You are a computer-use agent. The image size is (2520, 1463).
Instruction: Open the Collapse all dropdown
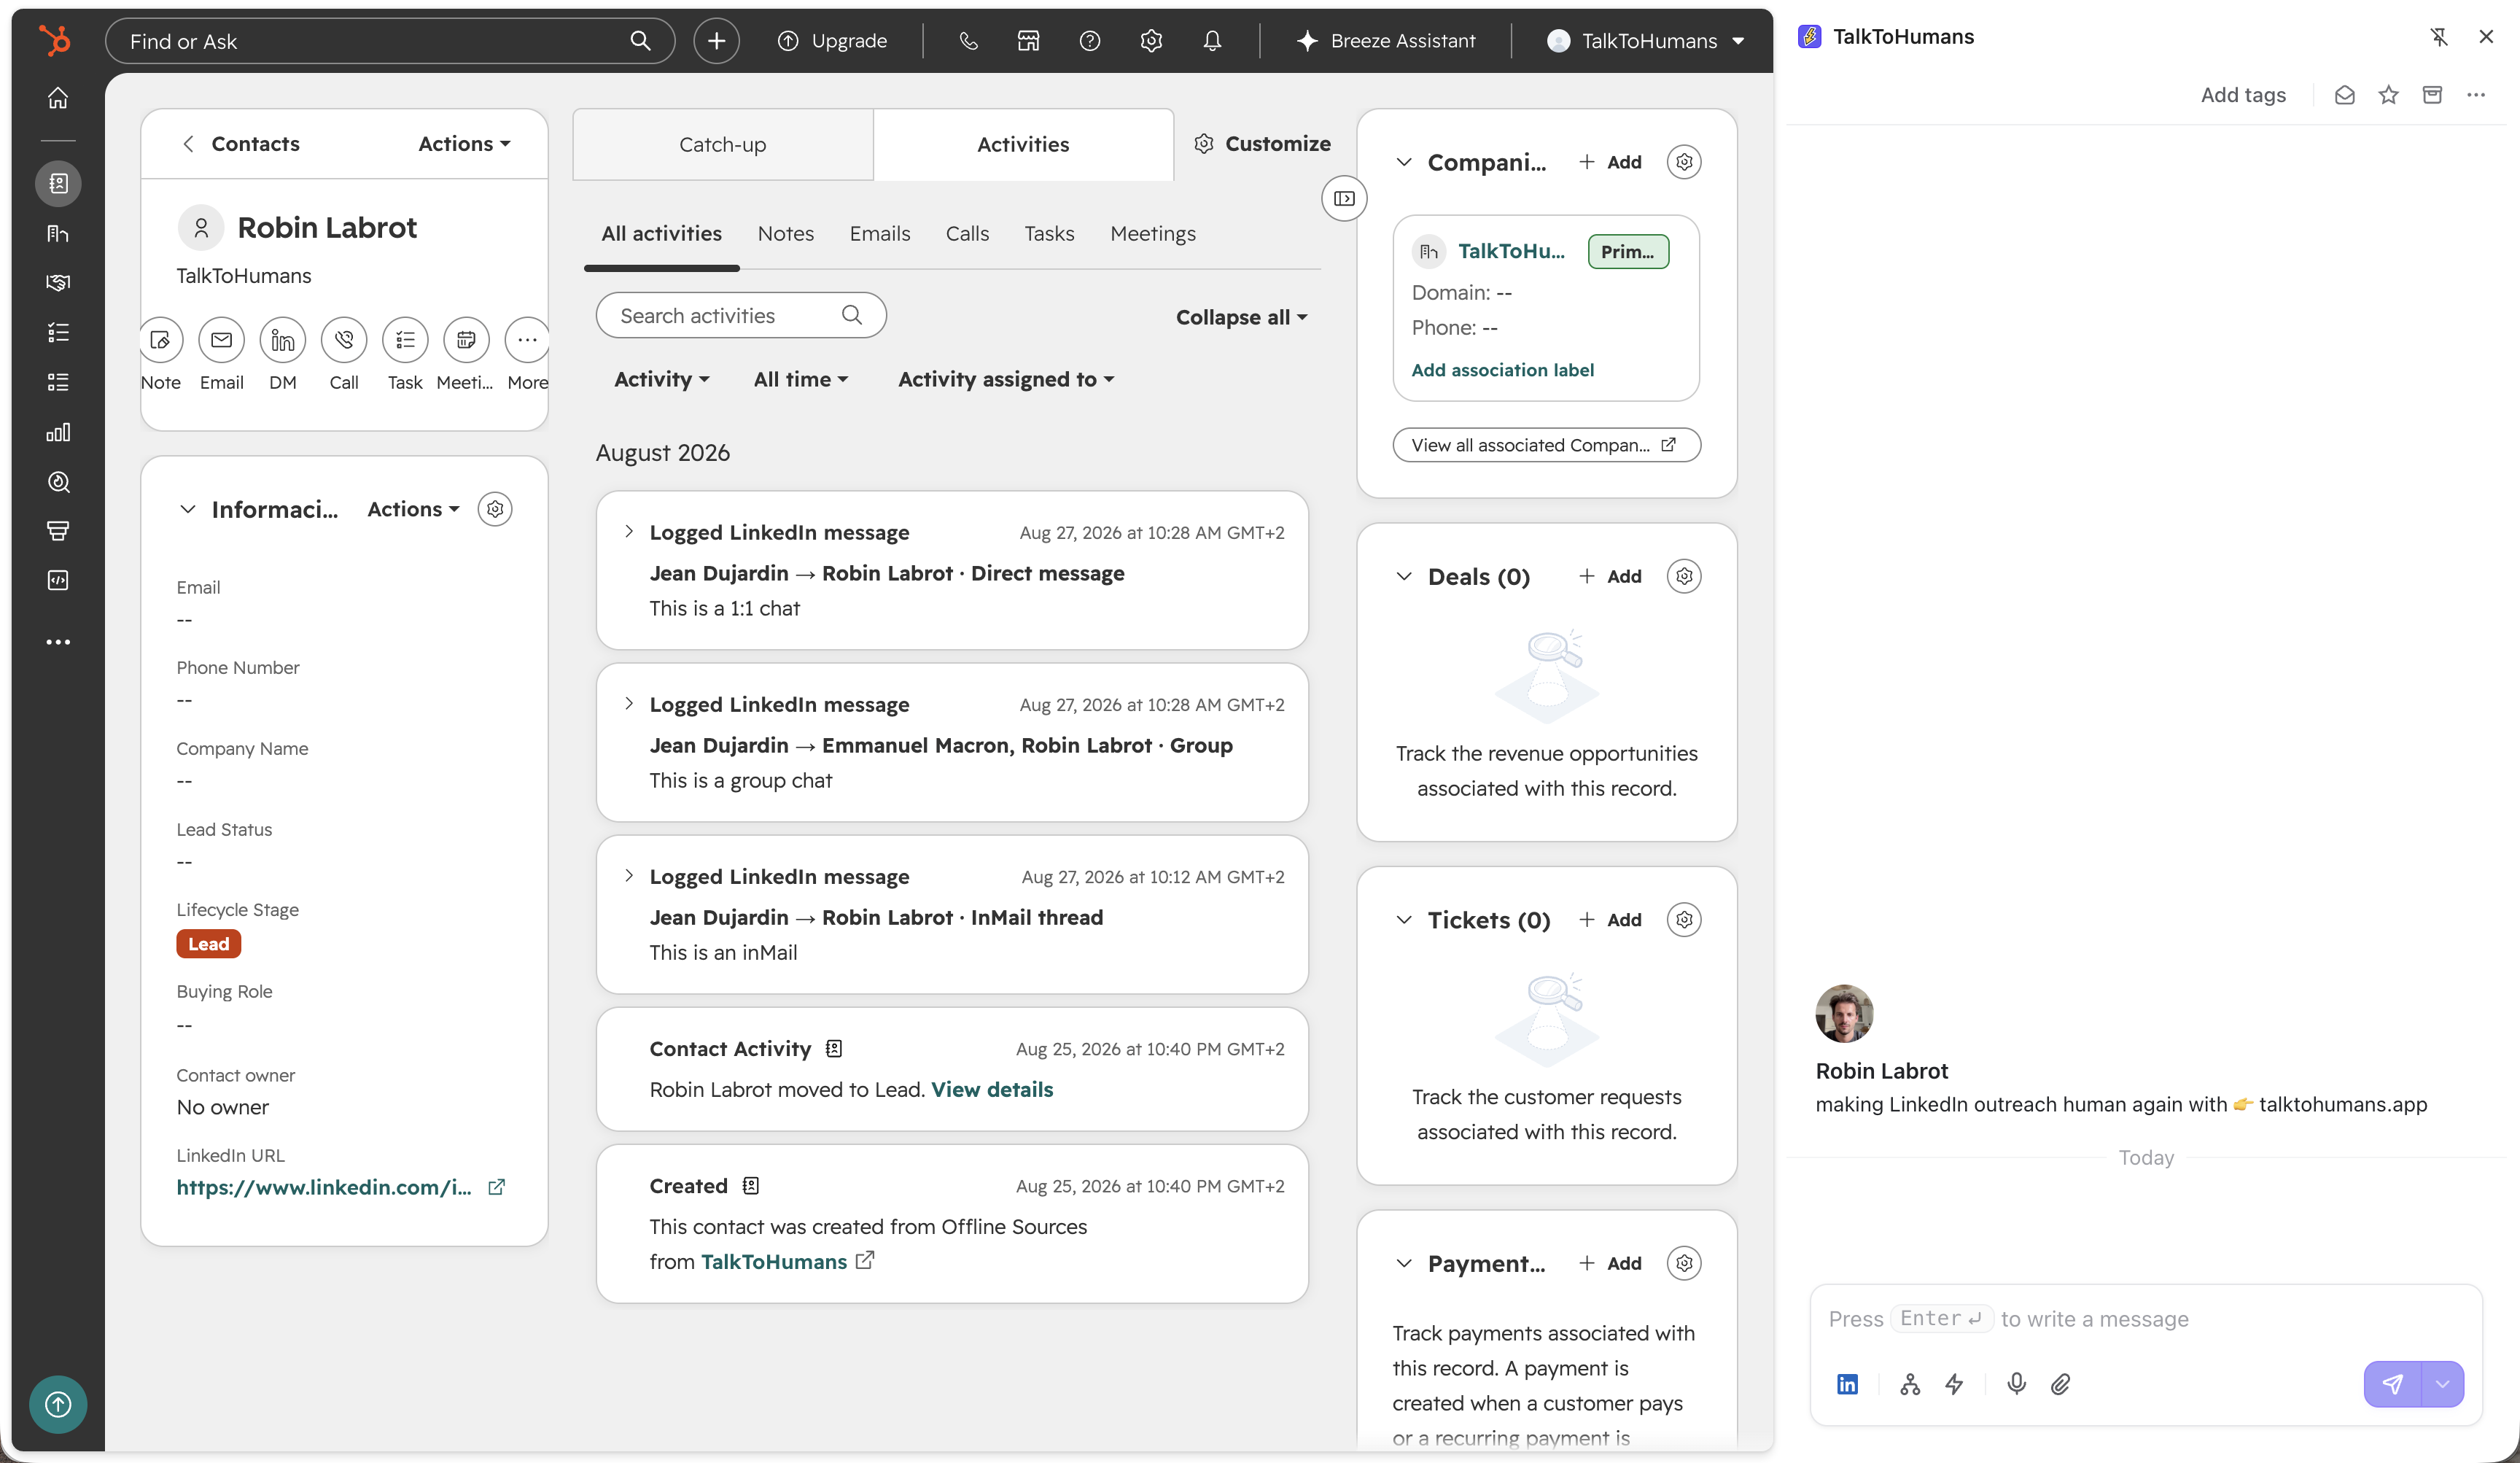pos(1241,317)
